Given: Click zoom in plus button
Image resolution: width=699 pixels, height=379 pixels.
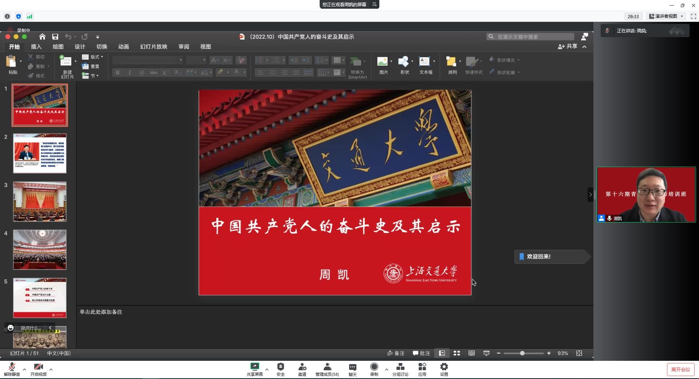Looking at the screenshot, I should [549, 353].
